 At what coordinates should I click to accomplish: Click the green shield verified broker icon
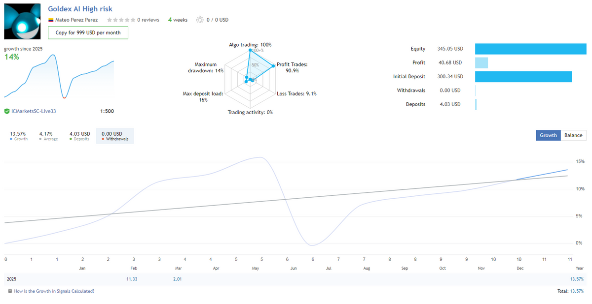pos(7,111)
